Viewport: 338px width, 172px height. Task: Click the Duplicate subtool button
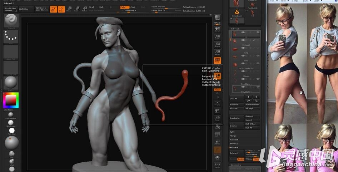[237, 118]
